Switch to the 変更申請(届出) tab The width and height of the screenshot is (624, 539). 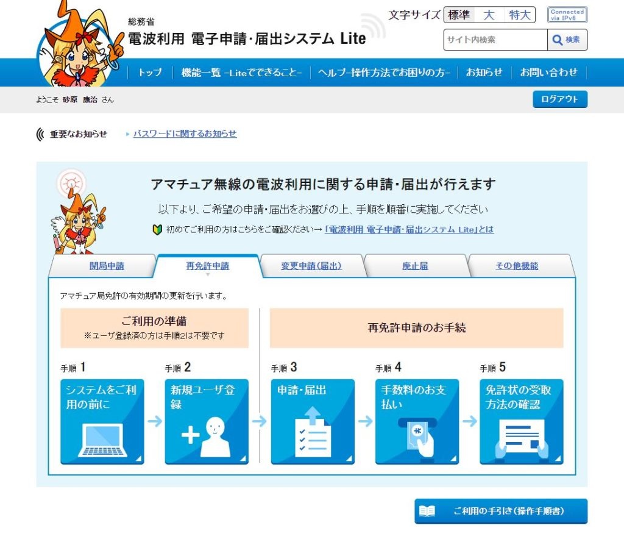311,266
